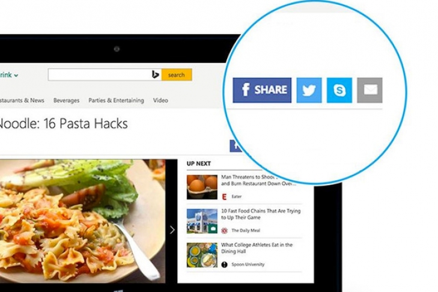
Task: Open the fast food restaurant thumbnail
Action: coord(202,221)
